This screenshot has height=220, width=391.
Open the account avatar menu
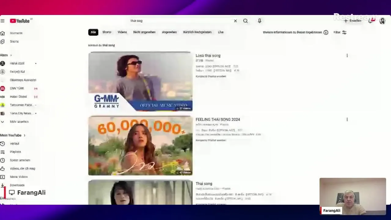click(382, 21)
